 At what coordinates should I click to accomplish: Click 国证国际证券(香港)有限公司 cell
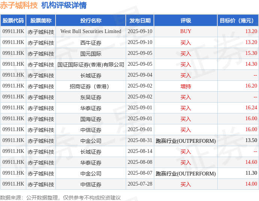click(x=91, y=65)
